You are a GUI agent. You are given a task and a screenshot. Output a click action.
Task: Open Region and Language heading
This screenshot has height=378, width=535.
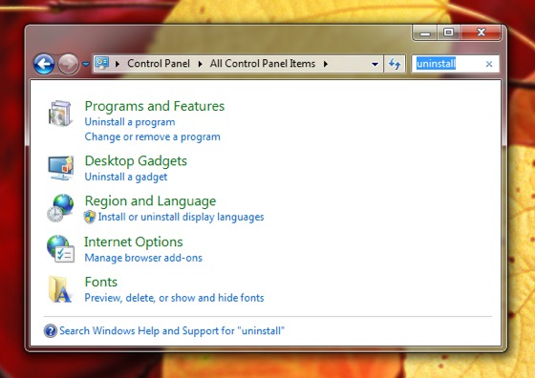point(150,201)
